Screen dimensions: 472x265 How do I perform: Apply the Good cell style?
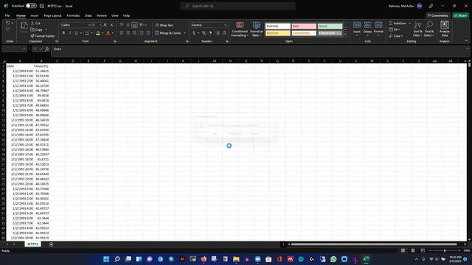click(330, 26)
